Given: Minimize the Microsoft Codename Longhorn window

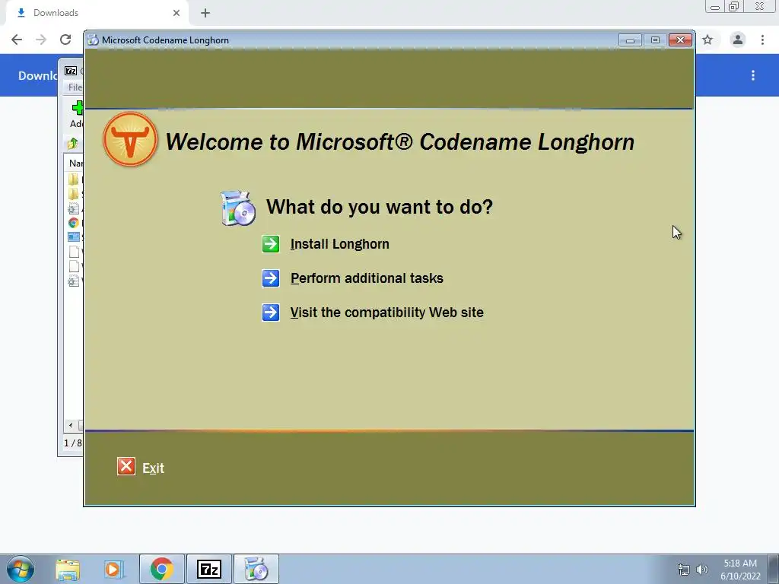Looking at the screenshot, I should (630, 40).
